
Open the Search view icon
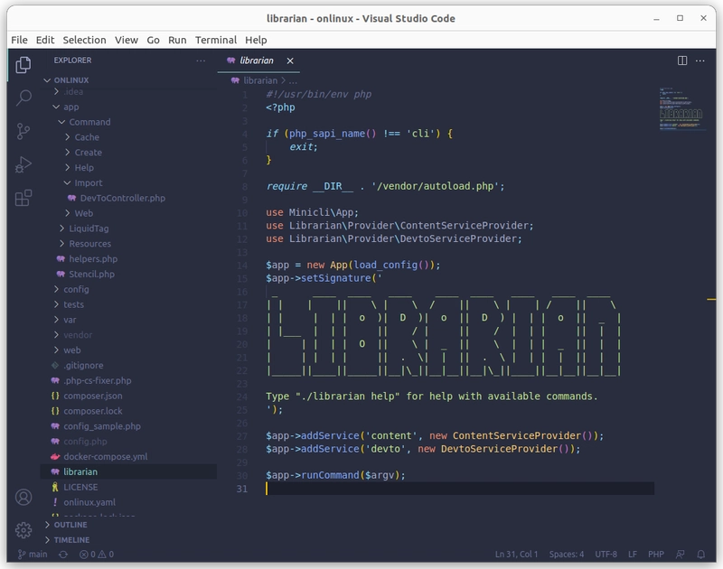(x=23, y=98)
